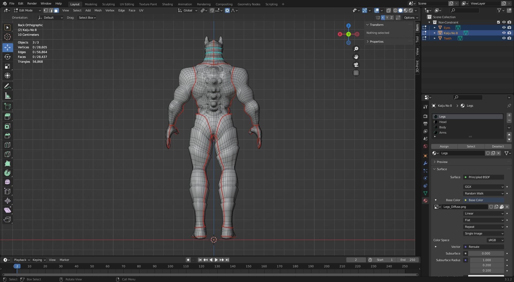Image resolution: width=514 pixels, height=282 pixels.
Task: Open the Color Space sRGB dropdown
Action: (495, 240)
